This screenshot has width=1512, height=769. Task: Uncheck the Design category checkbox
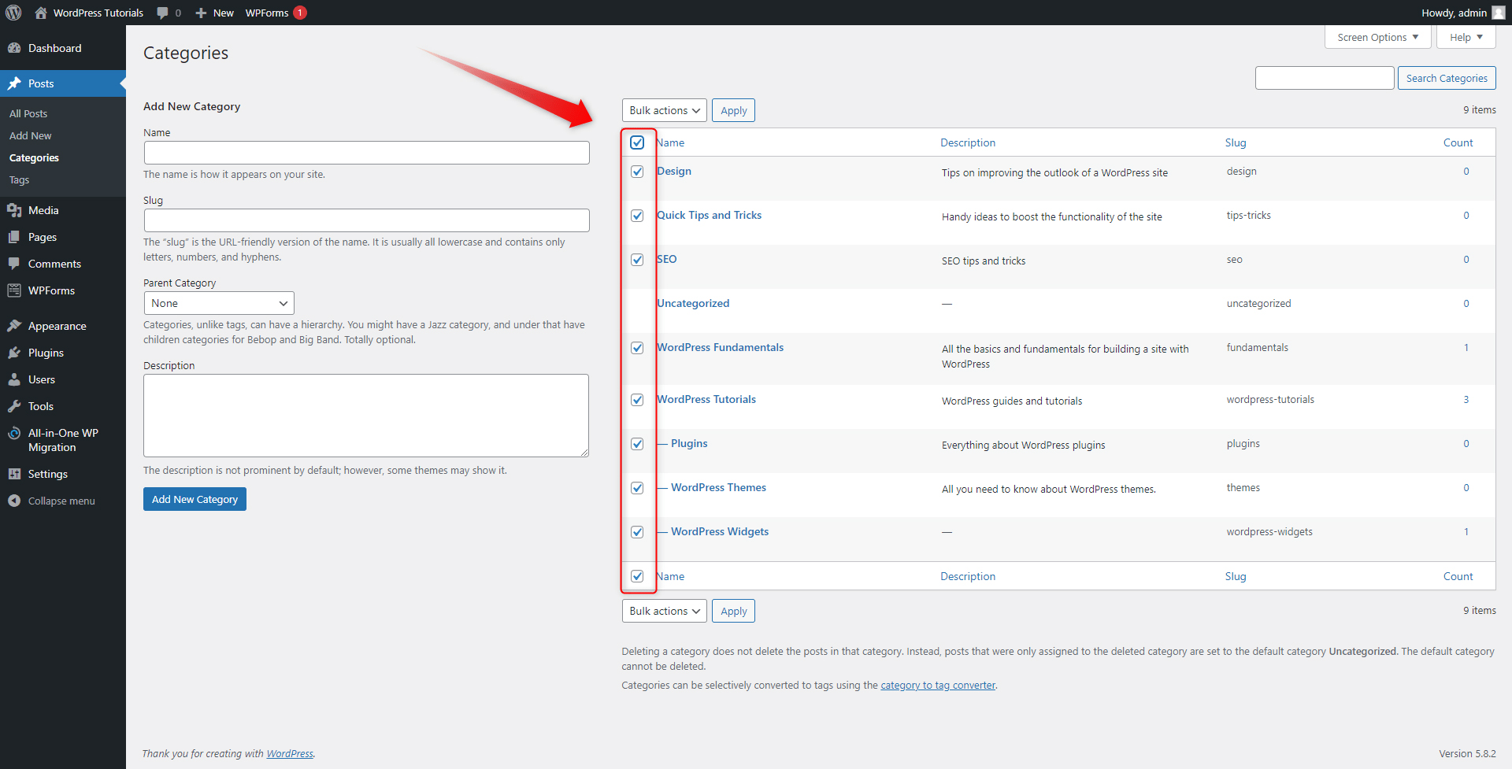pyautogui.click(x=637, y=172)
